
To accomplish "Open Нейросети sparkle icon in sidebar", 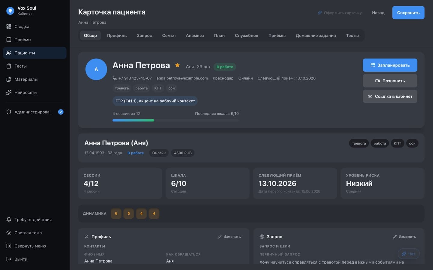I will tap(9, 92).
